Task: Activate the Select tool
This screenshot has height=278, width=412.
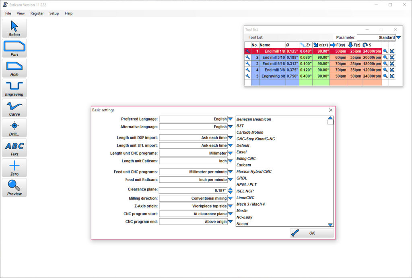Action: point(14,29)
